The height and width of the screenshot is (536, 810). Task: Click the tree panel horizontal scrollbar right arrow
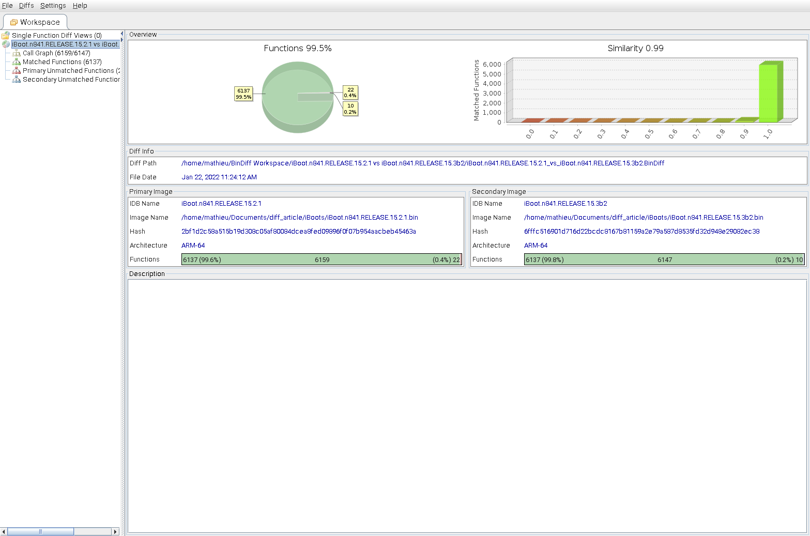[x=115, y=531]
